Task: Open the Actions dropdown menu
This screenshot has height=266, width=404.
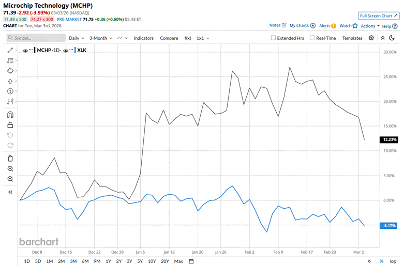Action: (370, 25)
